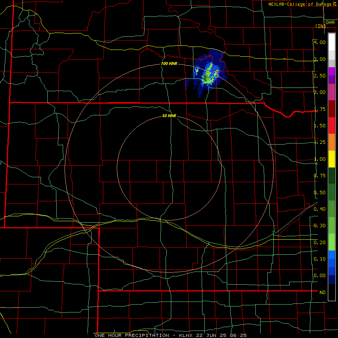Image resolution: width=338 pixels, height=338 pixels.
Task: Click the 1.25 legend value
Action: [x=320, y=142]
